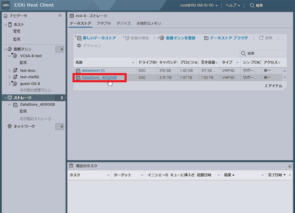The height and width of the screenshot is (213, 295).
Task: Open the Type column dropdown arrow
Action: click(237, 63)
